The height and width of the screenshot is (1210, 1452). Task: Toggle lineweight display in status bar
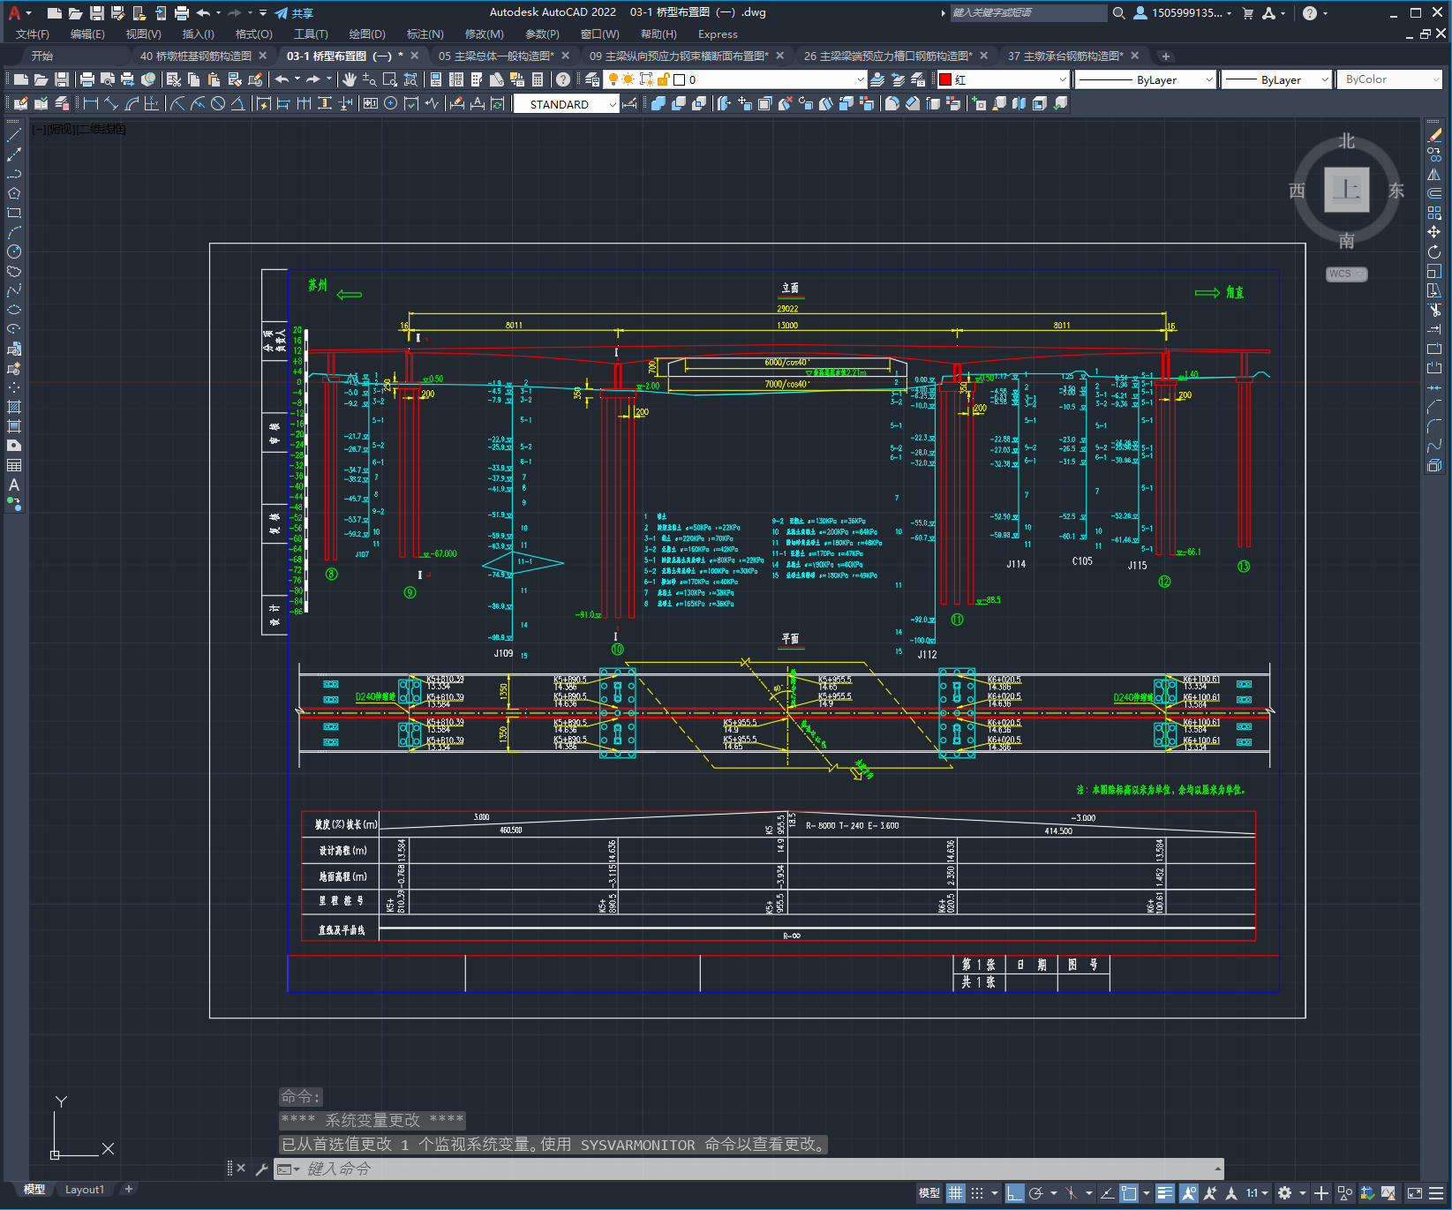(1165, 1193)
